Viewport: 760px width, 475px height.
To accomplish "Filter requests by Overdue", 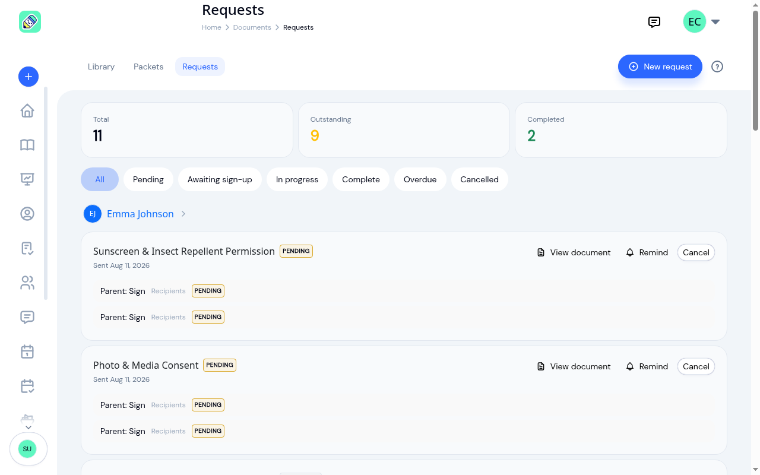I will click(x=420, y=179).
